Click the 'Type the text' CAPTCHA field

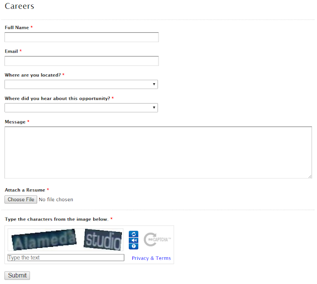[x=66, y=258]
